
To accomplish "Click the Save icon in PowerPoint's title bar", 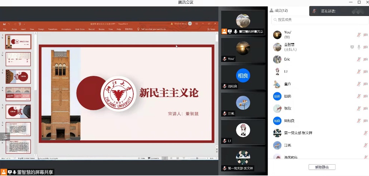I will coord(5,24).
